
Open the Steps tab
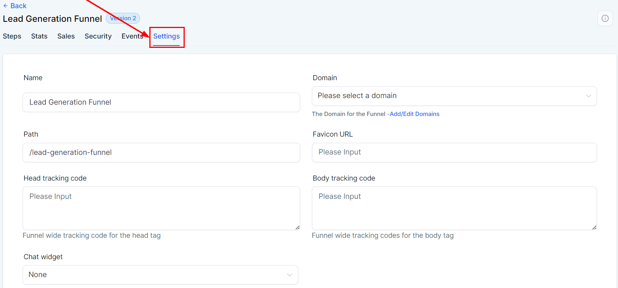click(12, 36)
